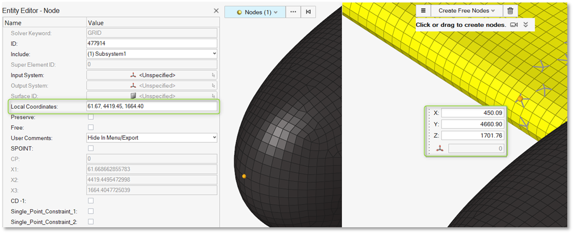Enable Single_Point_Constraint_1 checkbox
Image resolution: width=574 pixels, height=234 pixels.
click(x=91, y=211)
